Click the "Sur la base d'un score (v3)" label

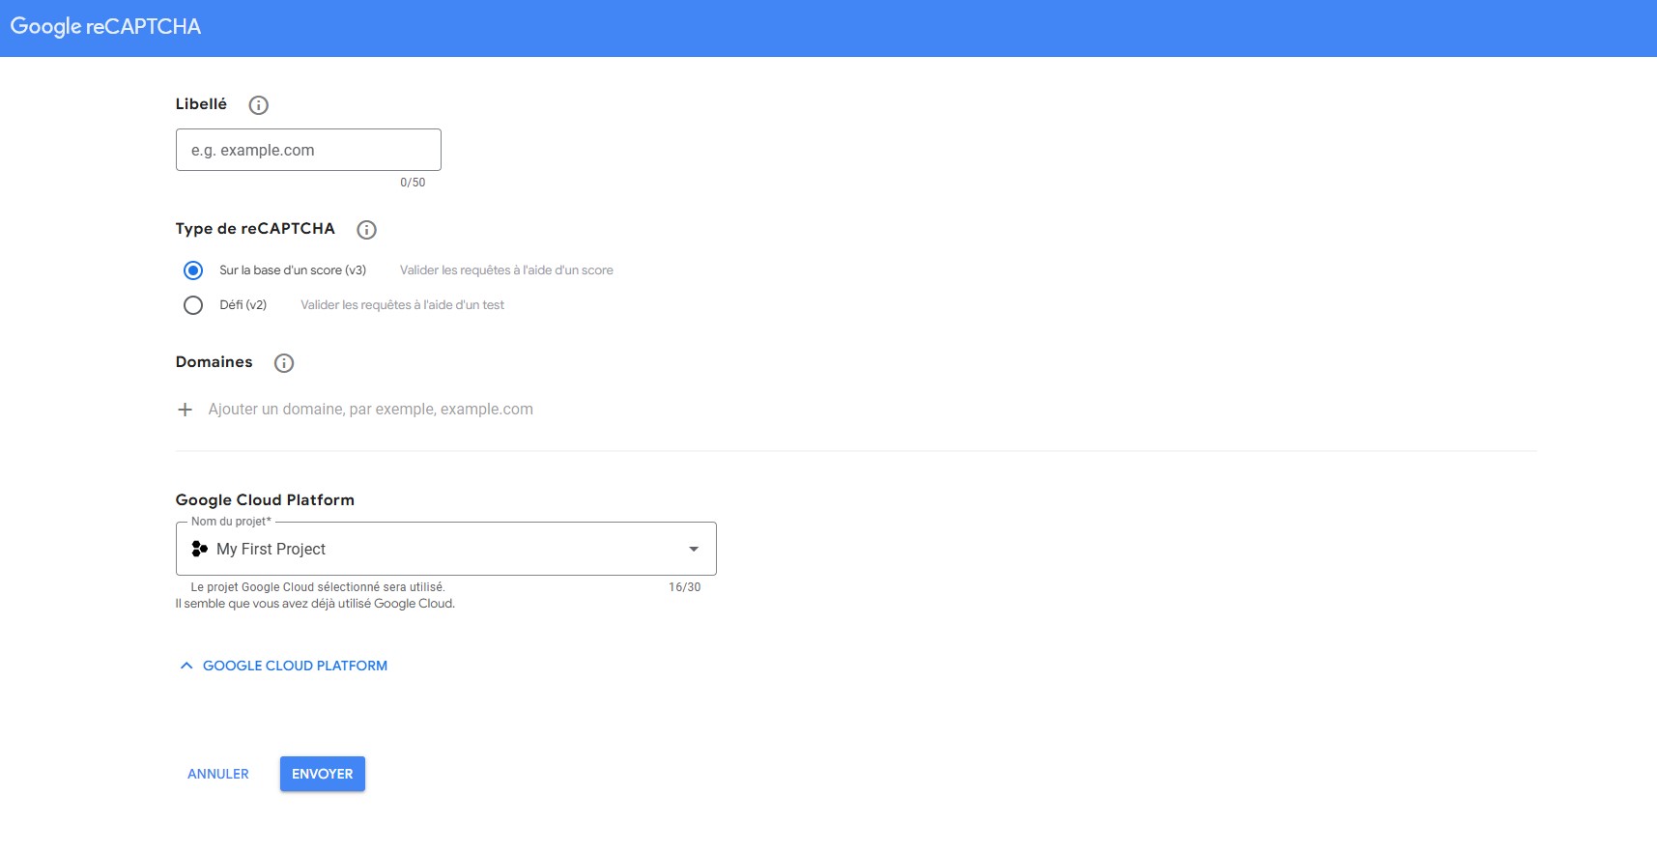click(x=292, y=270)
